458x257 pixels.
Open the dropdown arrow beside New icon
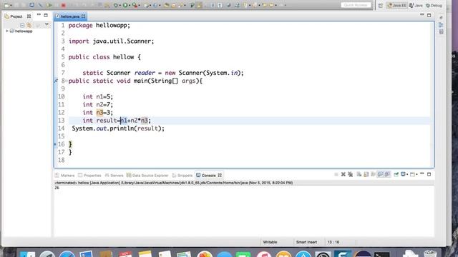(11, 5)
